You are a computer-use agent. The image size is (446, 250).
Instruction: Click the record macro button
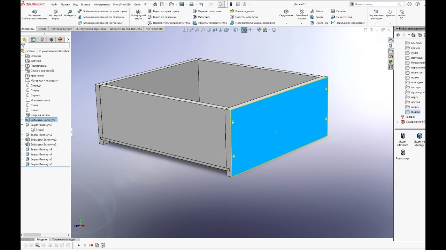(x=91, y=245)
